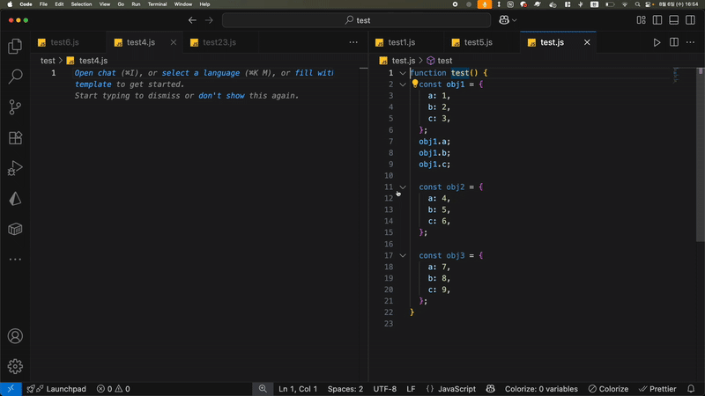
Task: Open the Manage gear icon
Action: (x=15, y=366)
